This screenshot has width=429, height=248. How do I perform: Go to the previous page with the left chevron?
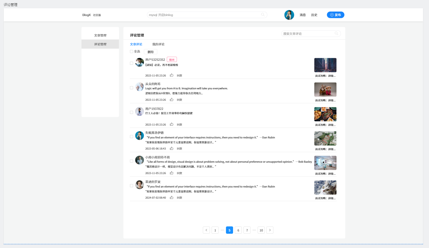pyautogui.click(x=206, y=230)
